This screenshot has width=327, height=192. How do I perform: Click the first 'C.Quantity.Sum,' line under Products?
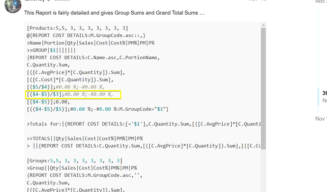point(48,65)
